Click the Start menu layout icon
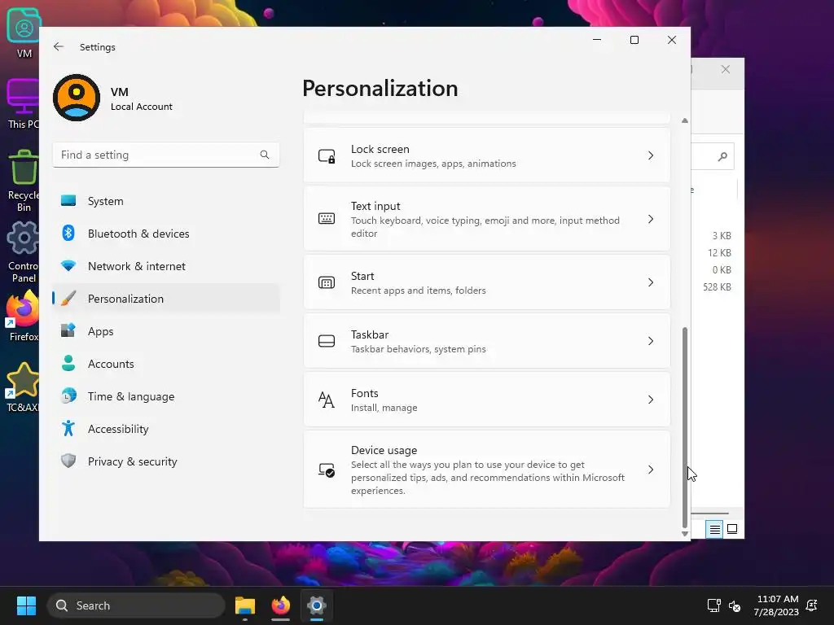 point(327,282)
